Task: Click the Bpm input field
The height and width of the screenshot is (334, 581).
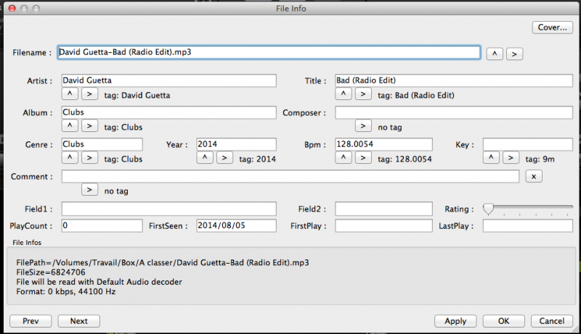Action: [383, 144]
